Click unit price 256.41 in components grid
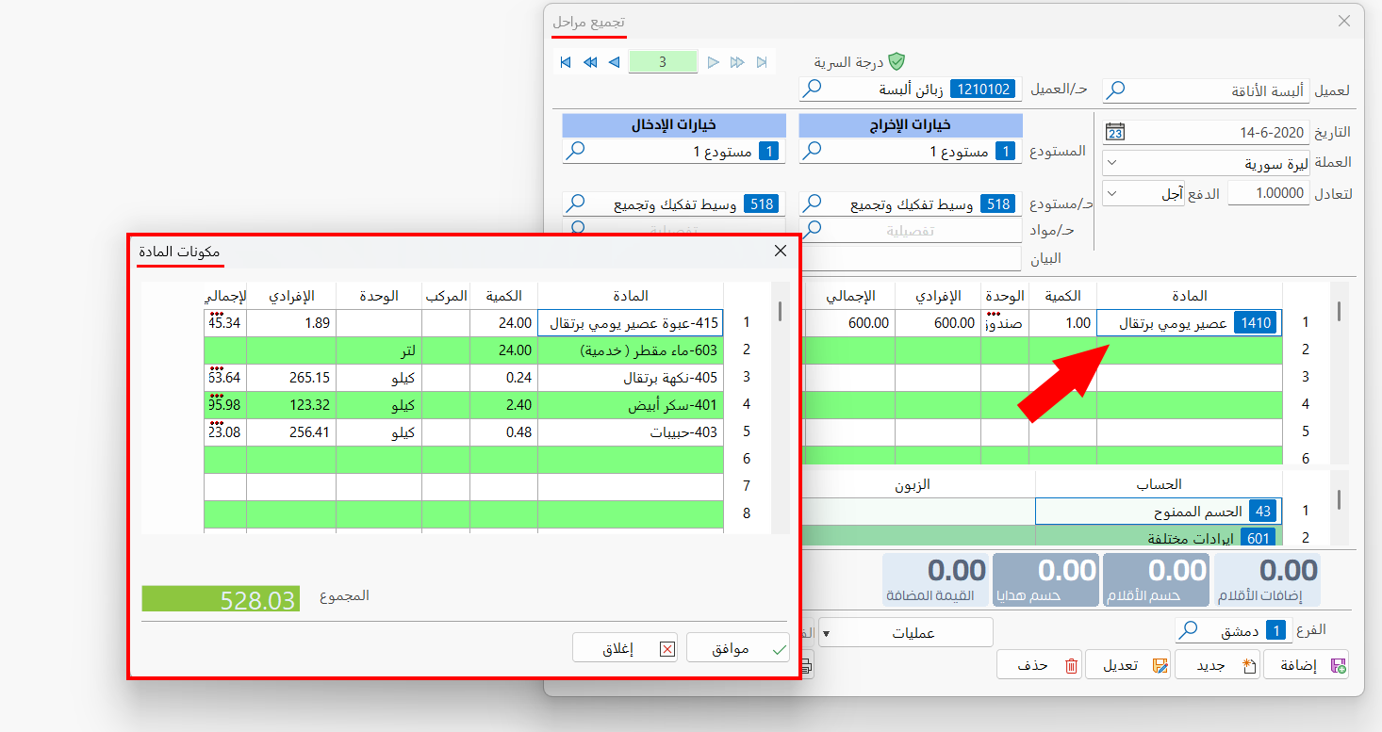 pos(291,432)
